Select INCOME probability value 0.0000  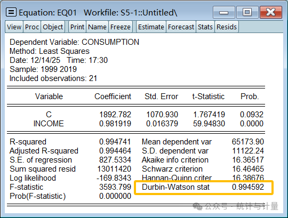pyautogui.click(x=252, y=124)
